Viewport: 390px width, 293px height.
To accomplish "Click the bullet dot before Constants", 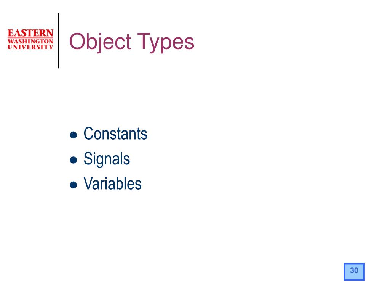I will click(x=74, y=135).
